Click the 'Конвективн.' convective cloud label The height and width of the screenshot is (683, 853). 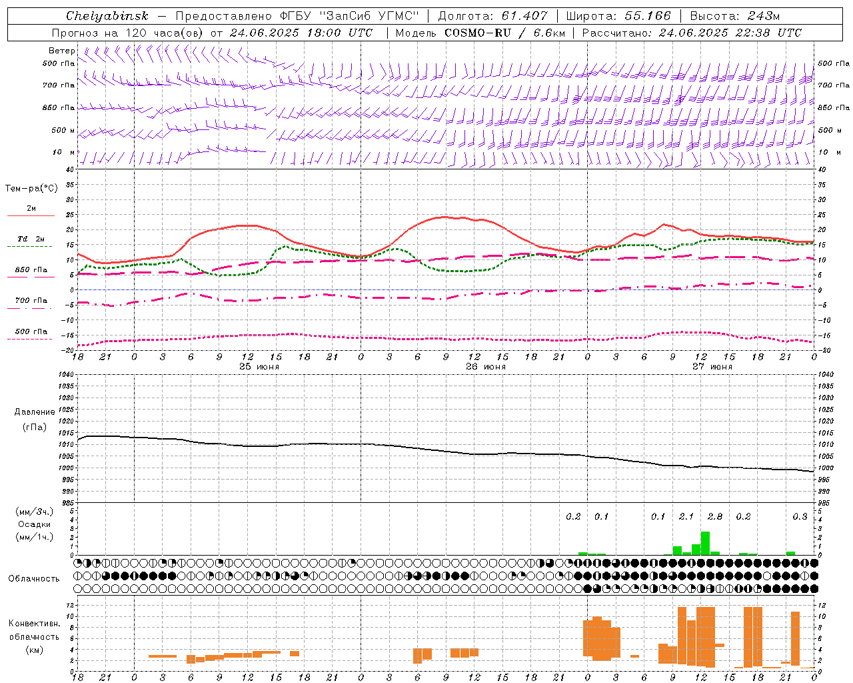pos(34,624)
